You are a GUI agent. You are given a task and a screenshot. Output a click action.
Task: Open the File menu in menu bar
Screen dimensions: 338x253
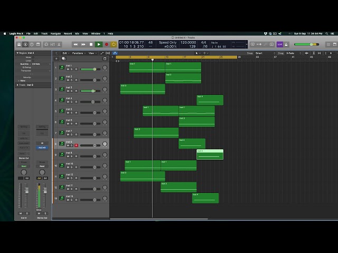pos(28,34)
